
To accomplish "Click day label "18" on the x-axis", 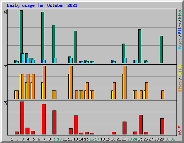I will pos(102,139).
